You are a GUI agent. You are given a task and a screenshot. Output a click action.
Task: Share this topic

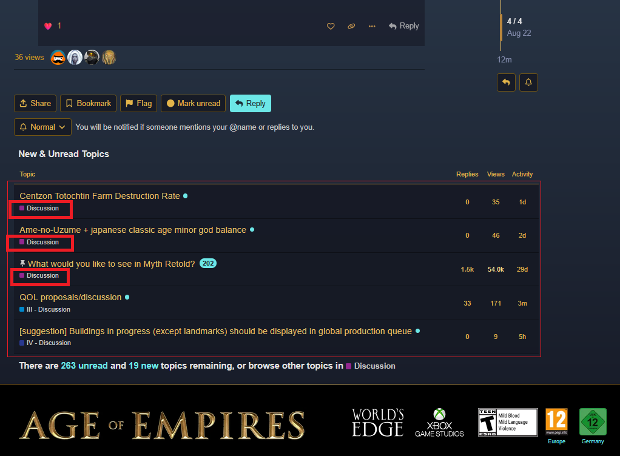pos(35,104)
